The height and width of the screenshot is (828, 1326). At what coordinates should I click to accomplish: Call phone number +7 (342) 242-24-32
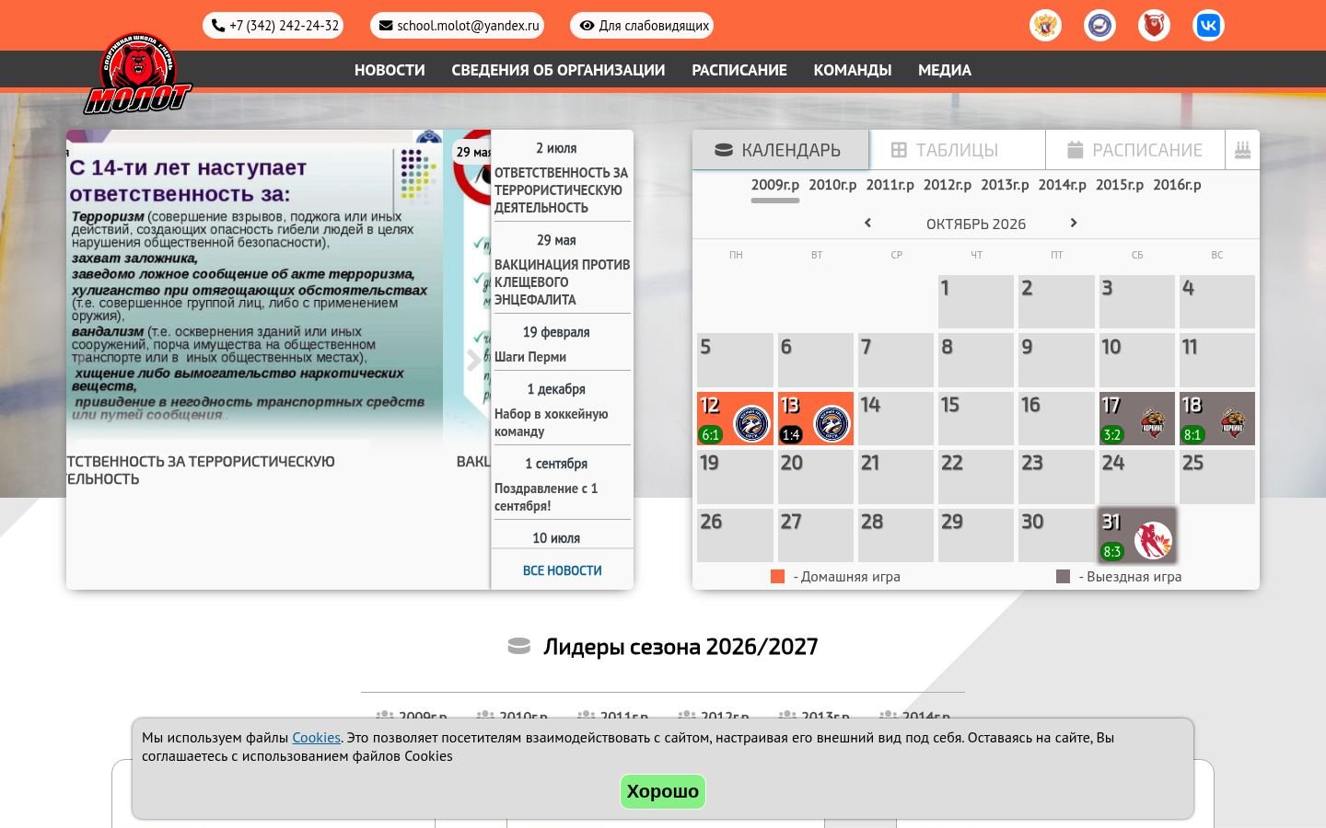[273, 26]
